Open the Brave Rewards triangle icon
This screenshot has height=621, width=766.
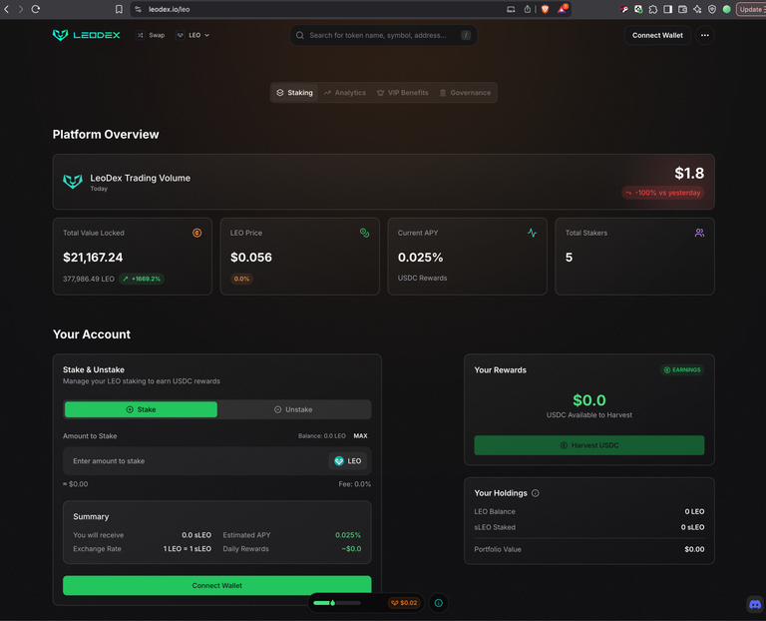(562, 9)
